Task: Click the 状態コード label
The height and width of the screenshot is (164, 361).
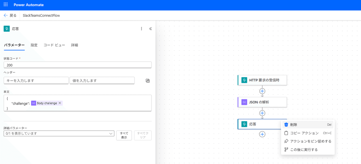Action: coord(11,59)
